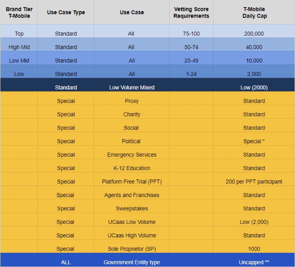Select the Emergency Services cell
The height and width of the screenshot is (267, 295).
(x=132, y=155)
